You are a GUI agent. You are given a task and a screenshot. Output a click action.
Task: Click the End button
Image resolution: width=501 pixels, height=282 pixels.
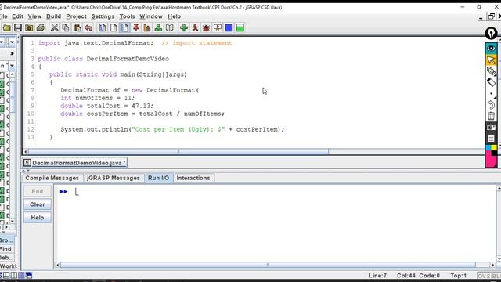click(x=38, y=191)
